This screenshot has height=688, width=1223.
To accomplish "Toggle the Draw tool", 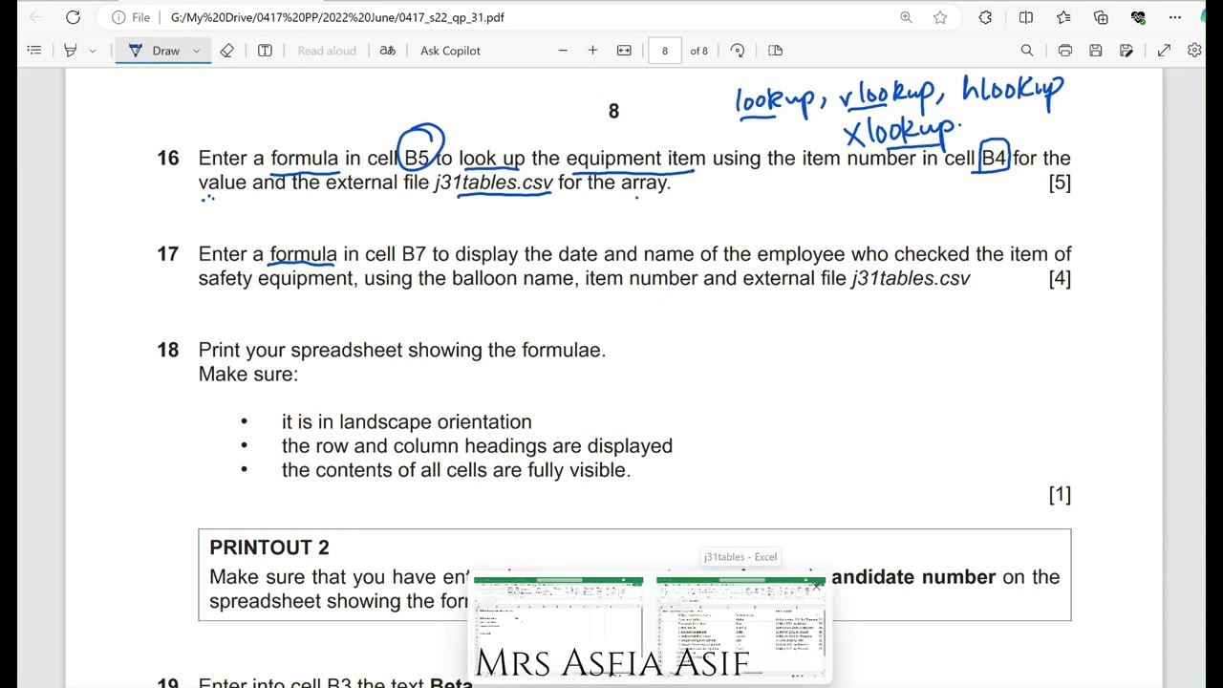I will point(155,51).
